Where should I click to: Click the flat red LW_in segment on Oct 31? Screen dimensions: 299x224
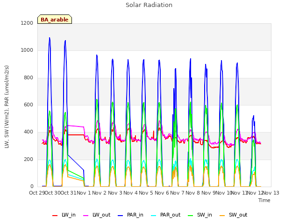76,135
